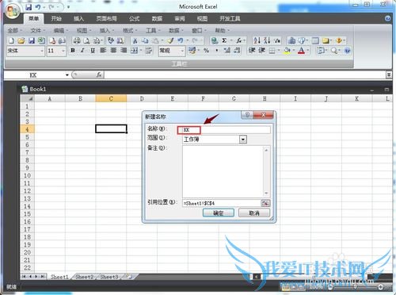Open the 帮助 classic menu
396x295 pixels.
[x=222, y=30]
